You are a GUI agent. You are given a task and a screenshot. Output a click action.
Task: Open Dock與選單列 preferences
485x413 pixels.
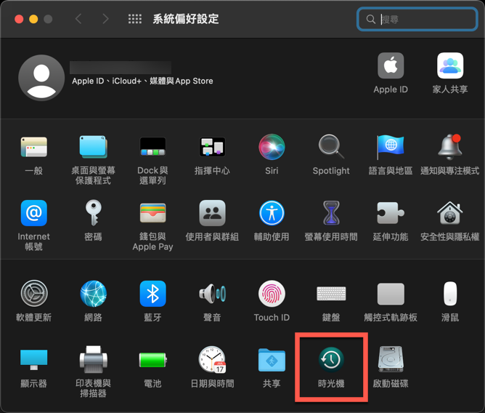click(152, 147)
